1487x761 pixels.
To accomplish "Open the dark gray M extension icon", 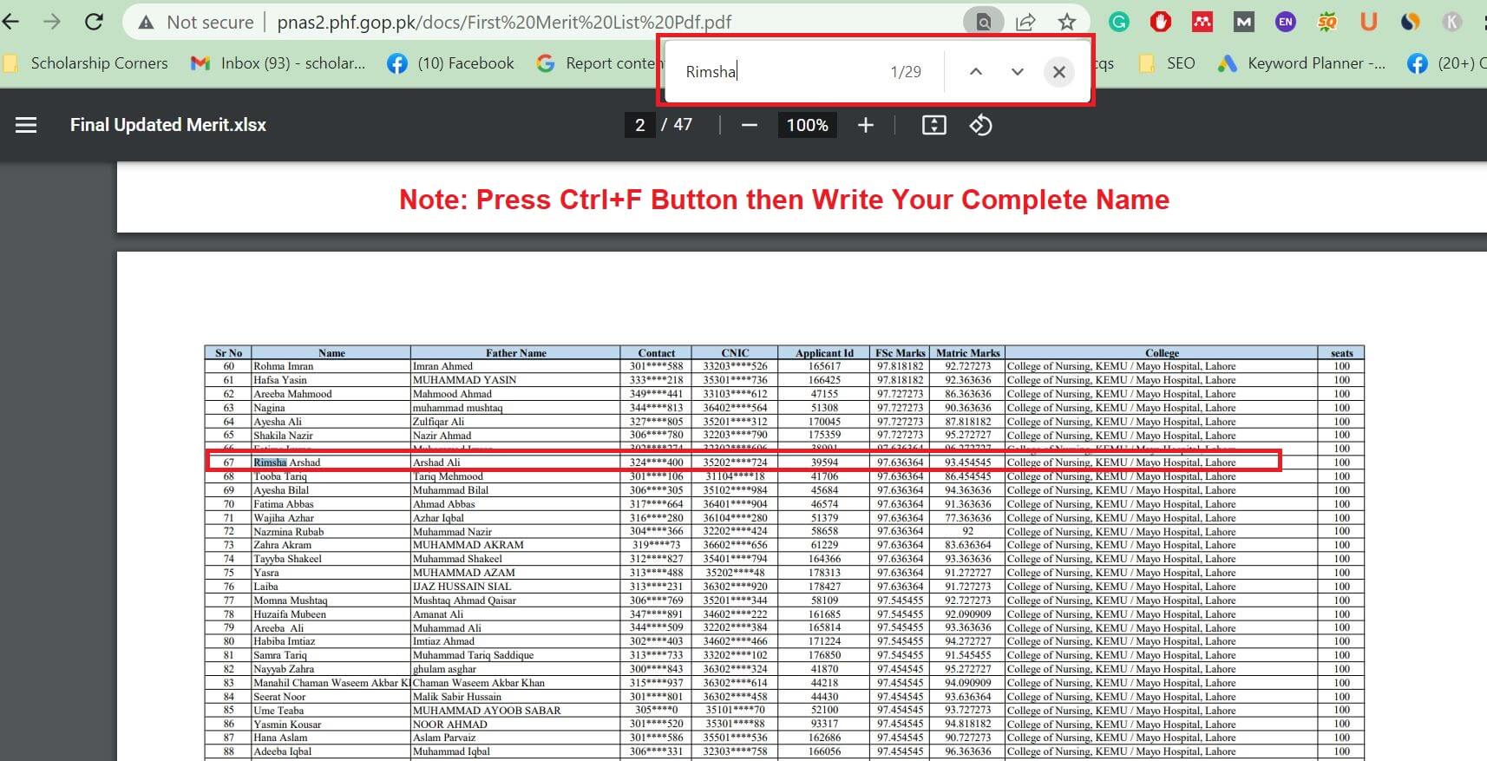I will pos(1244,23).
